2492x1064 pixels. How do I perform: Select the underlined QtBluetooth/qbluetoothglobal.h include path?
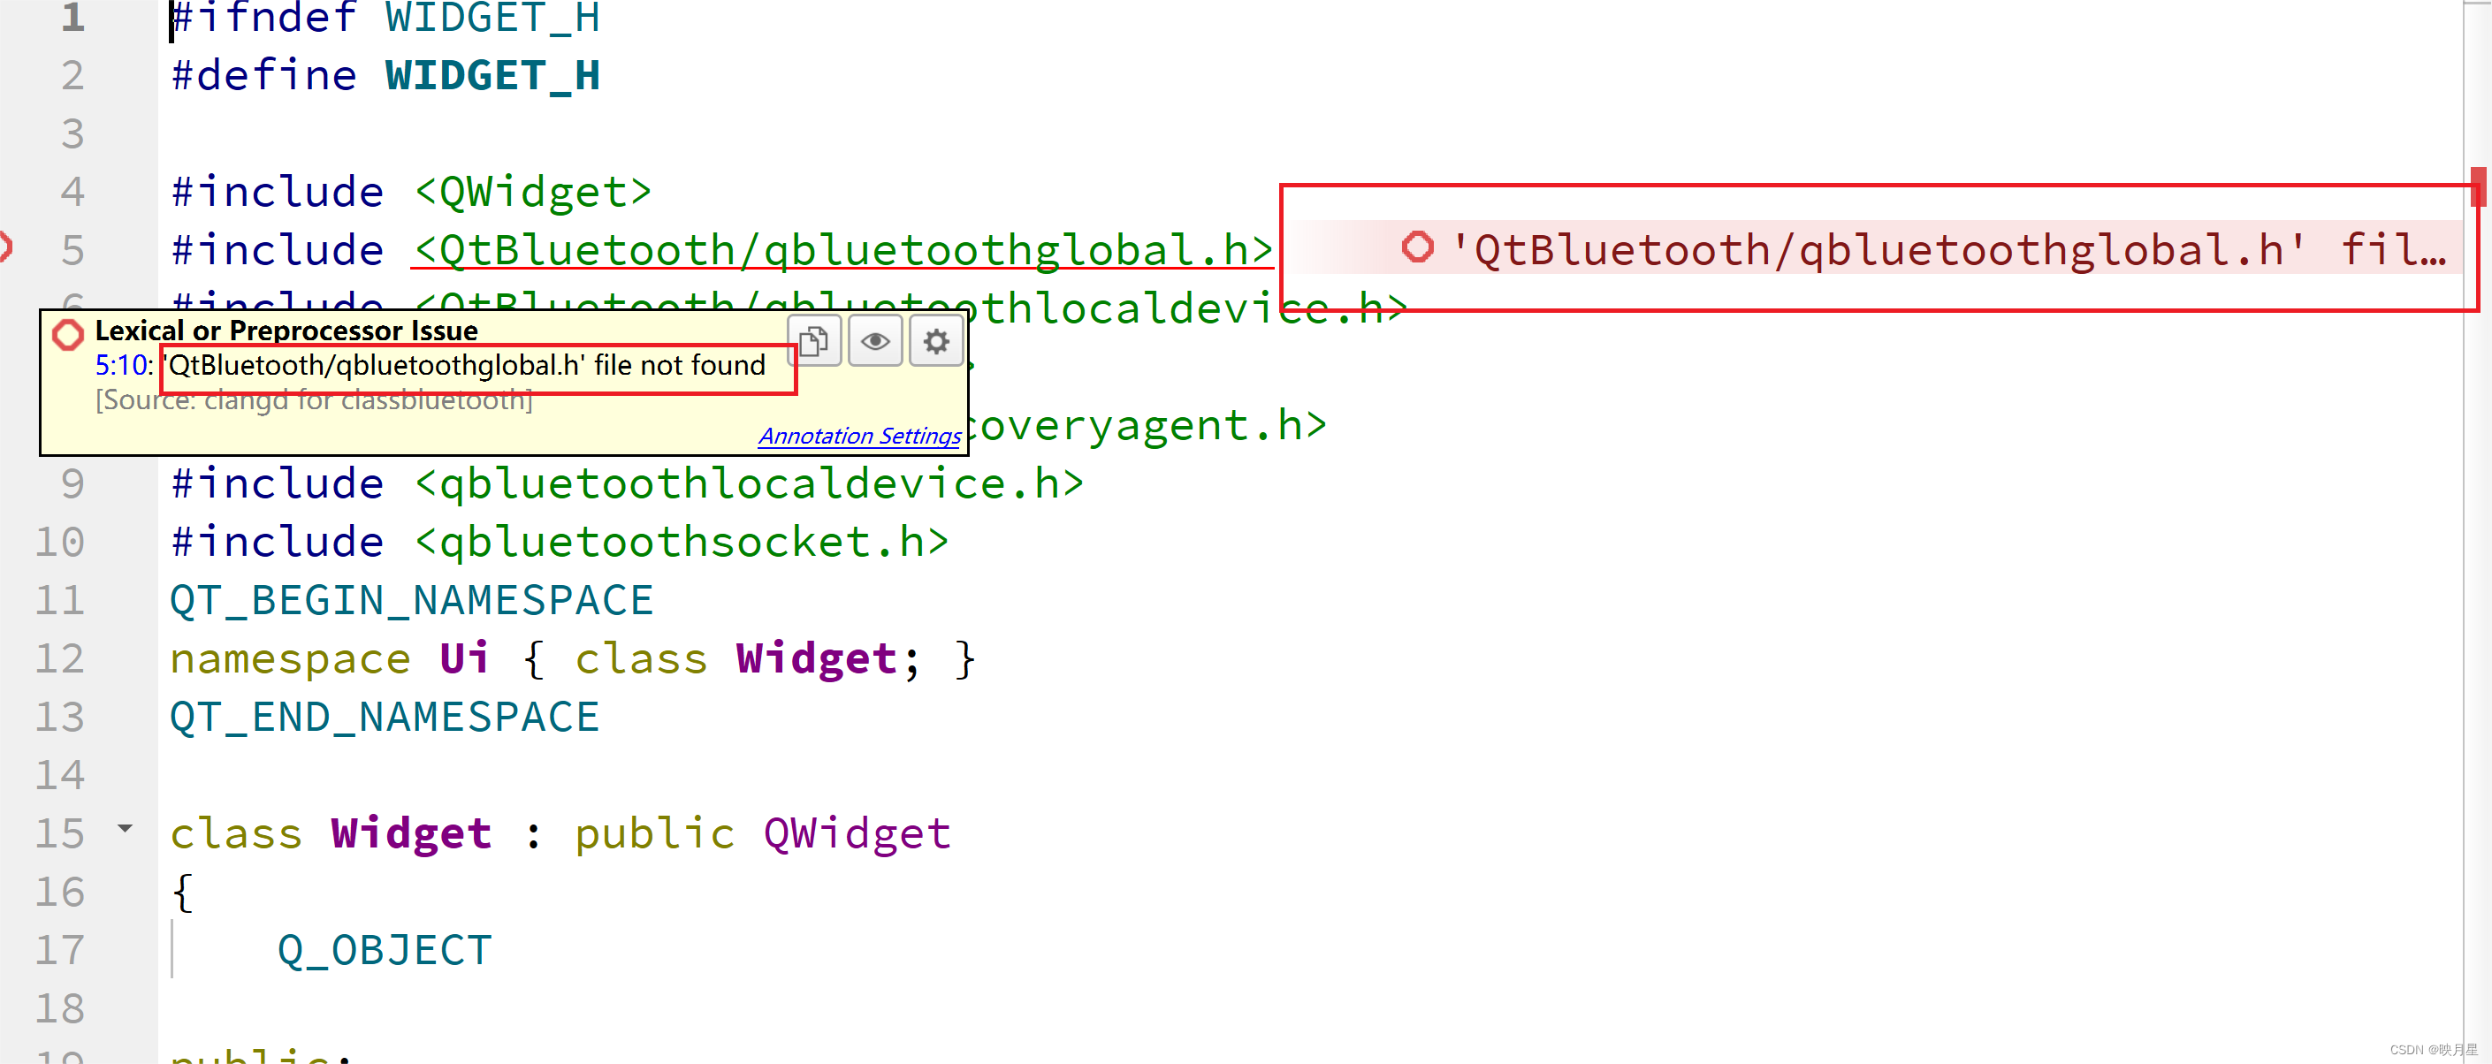pyautogui.click(x=840, y=248)
